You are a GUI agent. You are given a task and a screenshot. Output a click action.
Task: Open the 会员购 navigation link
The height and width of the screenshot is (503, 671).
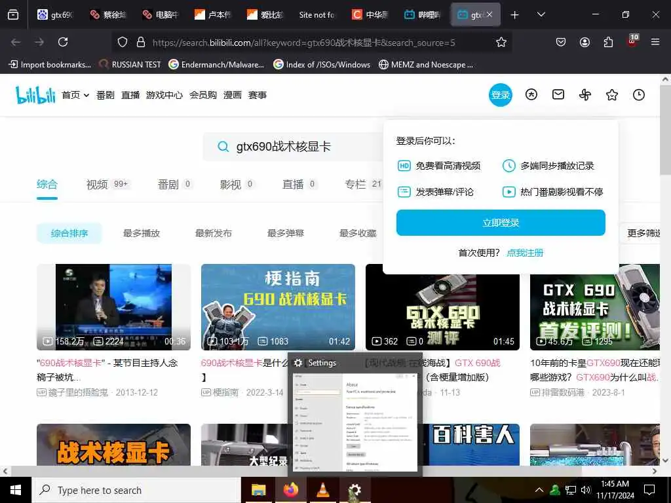203,95
